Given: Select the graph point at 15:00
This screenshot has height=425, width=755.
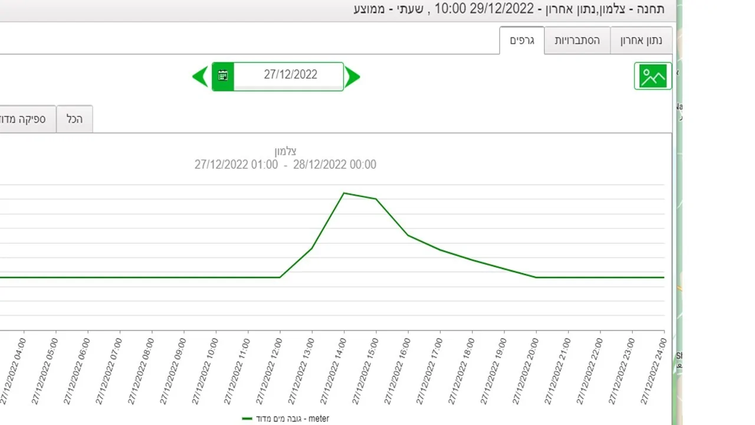Looking at the screenshot, I should click(x=376, y=199).
